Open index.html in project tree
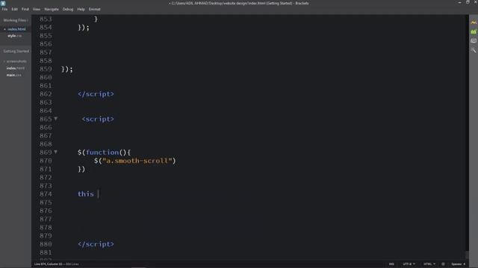Viewport: 478px width, 268px height. coord(15,68)
